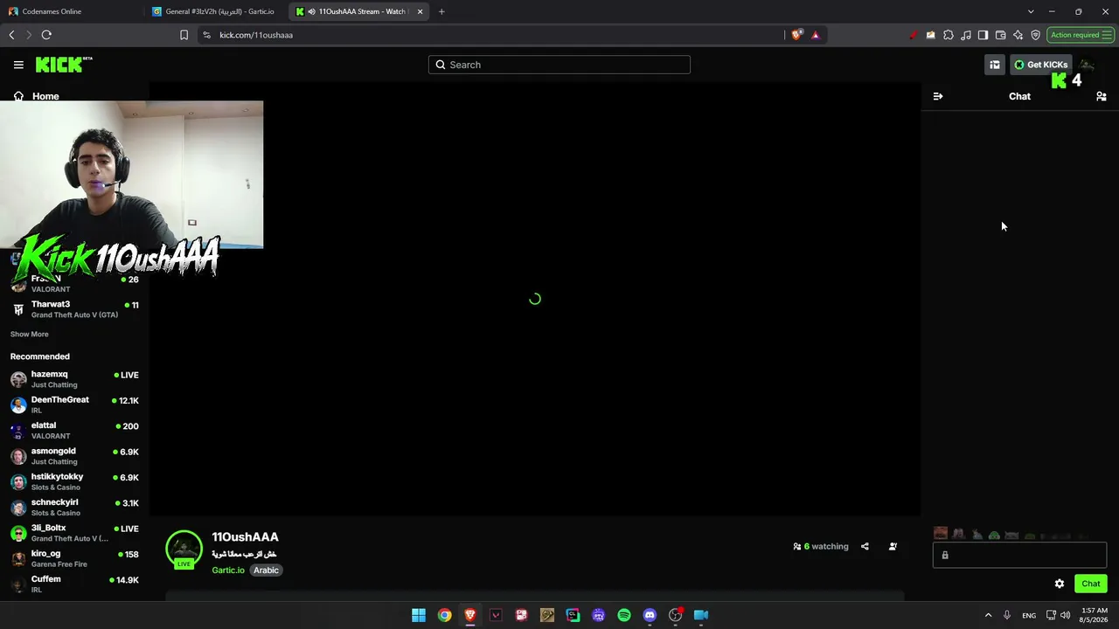The width and height of the screenshot is (1119, 629).
Task: Open asmongold Just Chatting channel
Action: click(74, 456)
